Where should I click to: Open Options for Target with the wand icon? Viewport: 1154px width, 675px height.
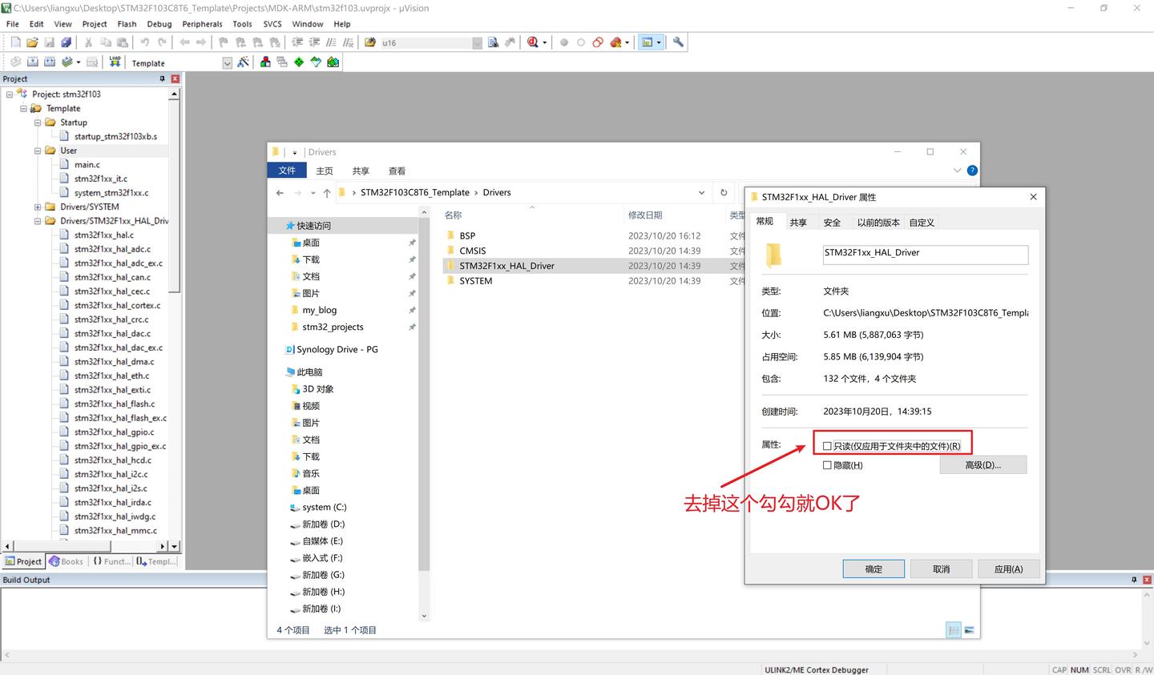pos(241,62)
